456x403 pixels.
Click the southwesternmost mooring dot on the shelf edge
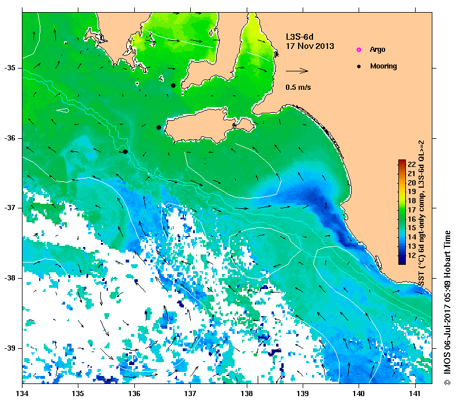[125, 151]
